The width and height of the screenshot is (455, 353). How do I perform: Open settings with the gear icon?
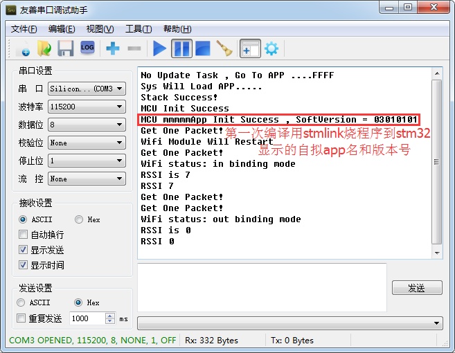tap(271, 48)
